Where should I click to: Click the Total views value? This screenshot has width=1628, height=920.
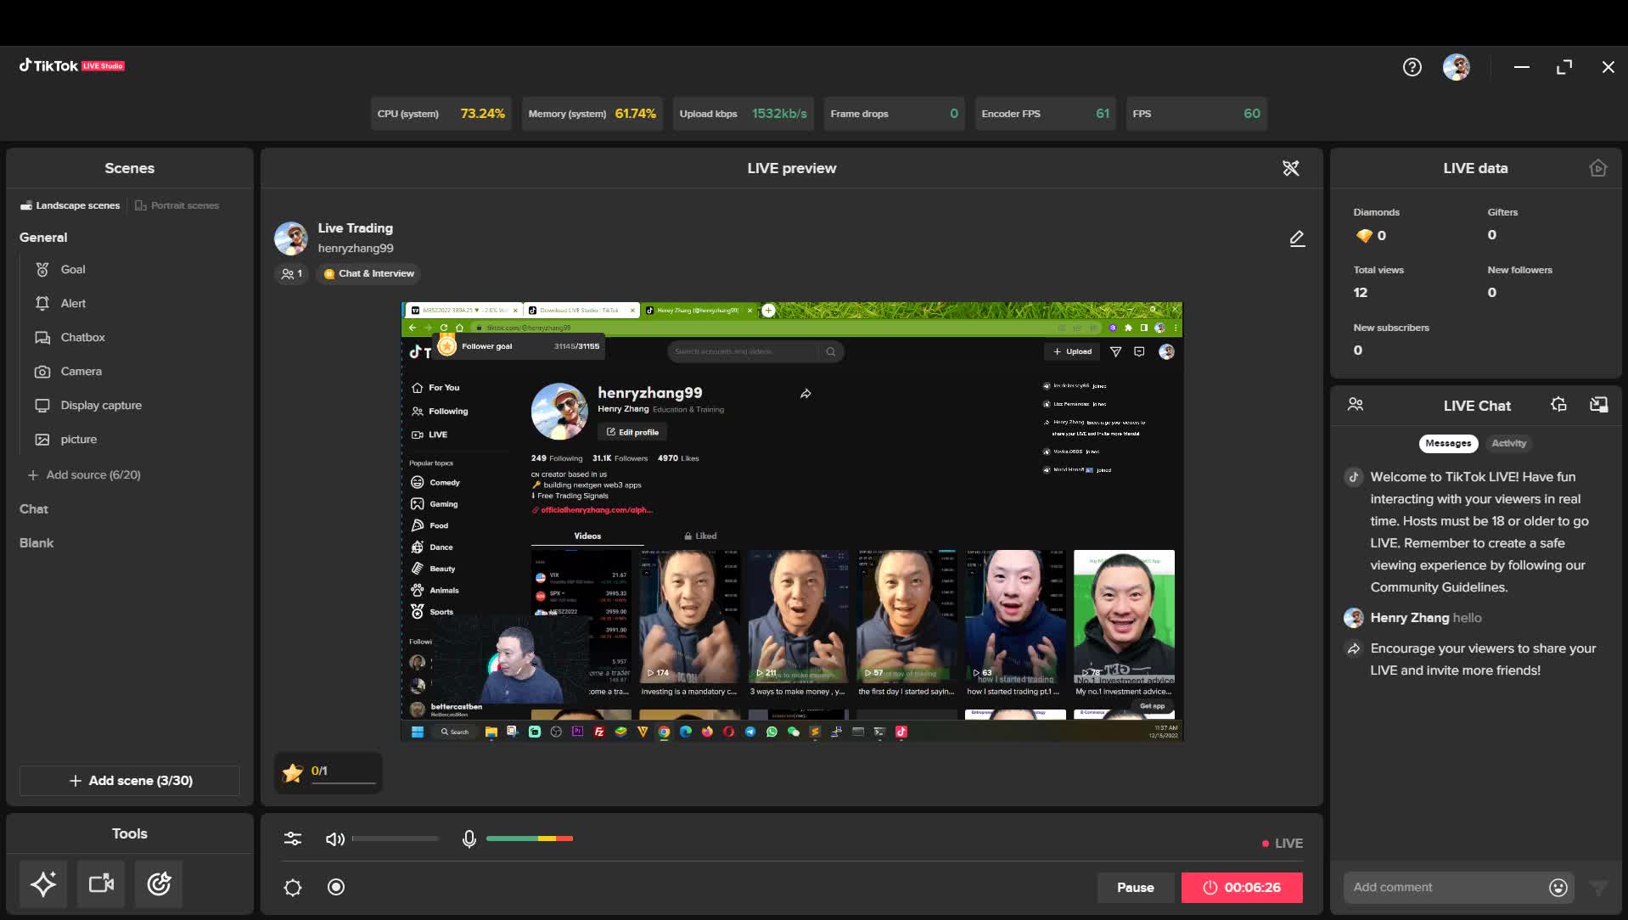(1361, 293)
